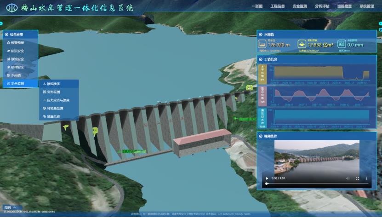Image resolution: width=382 pixels, height=218 pixels.
Task: Click the icon beside 结构安全
Action: click(9, 67)
